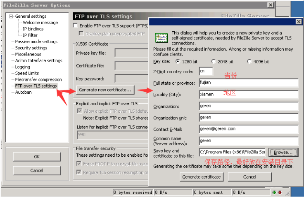Open Autoban settings page

23,92
